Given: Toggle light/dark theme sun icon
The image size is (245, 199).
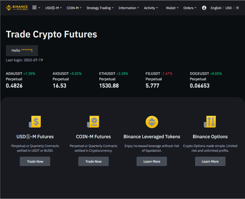Looking at the screenshot, I should [237, 8].
